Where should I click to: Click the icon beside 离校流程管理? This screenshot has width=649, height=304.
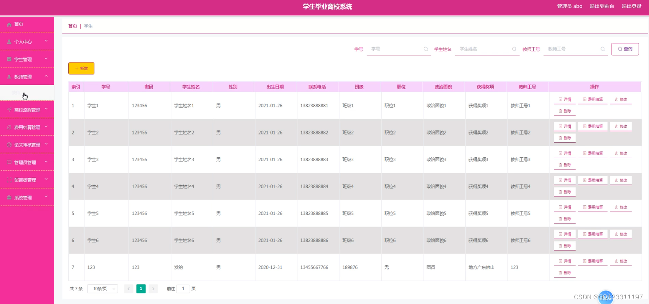click(9, 110)
